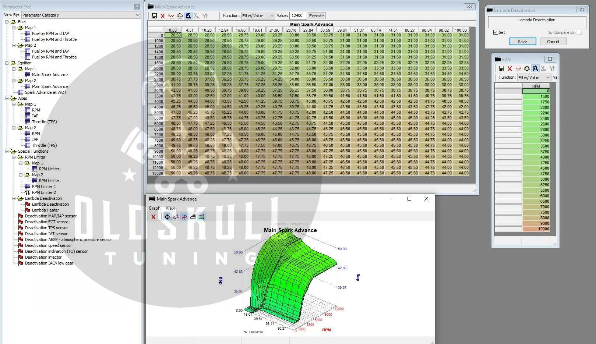The width and height of the screenshot is (596, 344).
Task: Select Spark Advance at WOT in the tree
Action: (x=46, y=92)
